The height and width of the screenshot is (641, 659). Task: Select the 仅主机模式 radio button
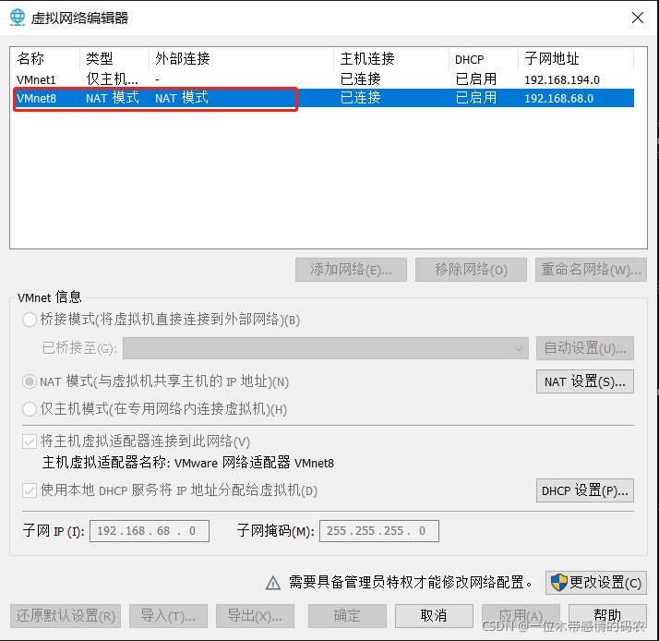click(x=30, y=408)
